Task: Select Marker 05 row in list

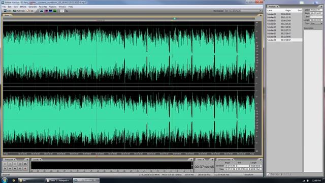Action: pos(284,27)
